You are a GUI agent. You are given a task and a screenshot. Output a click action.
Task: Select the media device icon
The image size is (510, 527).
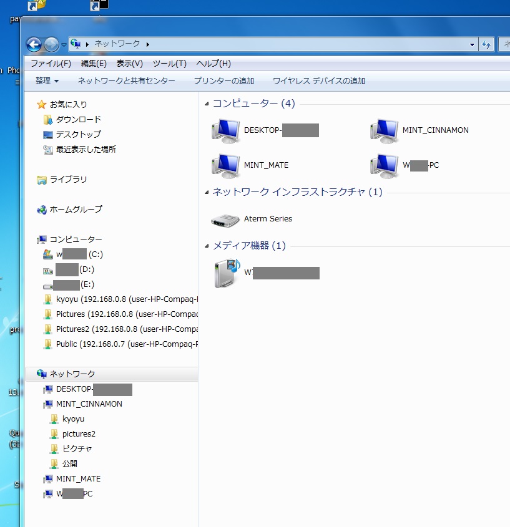[x=227, y=273]
